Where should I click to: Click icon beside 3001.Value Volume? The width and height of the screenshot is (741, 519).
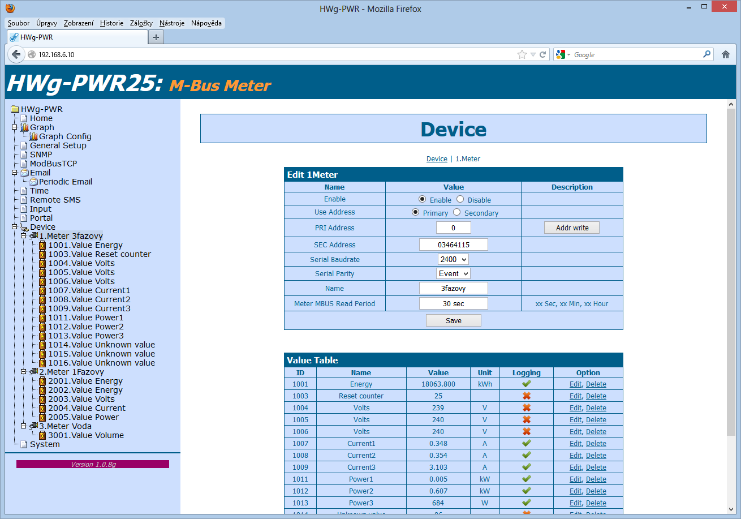point(42,435)
